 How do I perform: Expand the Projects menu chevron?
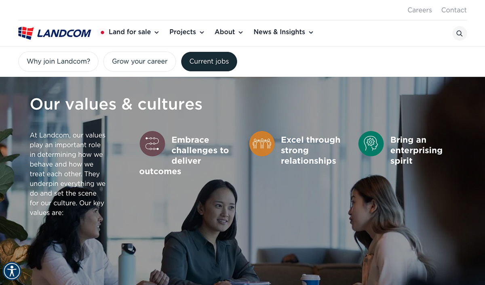[x=202, y=32]
